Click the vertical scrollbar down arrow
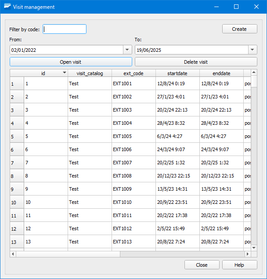267x279 pixels. (x=253, y=248)
